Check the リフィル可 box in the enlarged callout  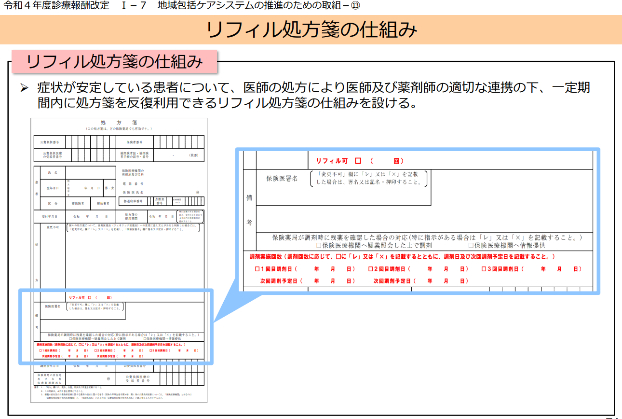pyautogui.click(x=358, y=161)
